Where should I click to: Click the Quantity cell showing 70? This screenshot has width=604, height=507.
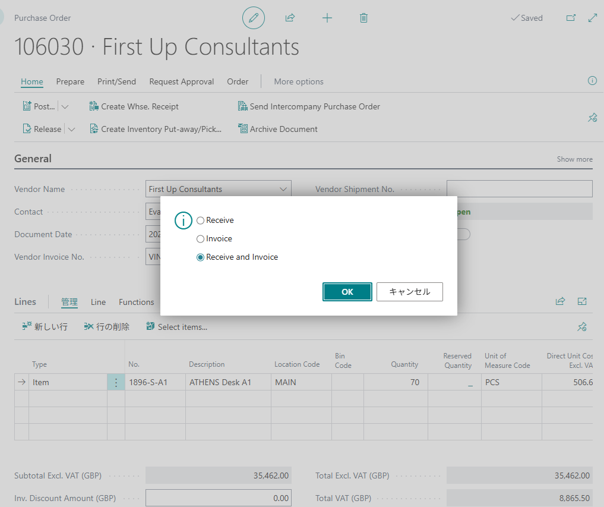[x=396, y=382]
